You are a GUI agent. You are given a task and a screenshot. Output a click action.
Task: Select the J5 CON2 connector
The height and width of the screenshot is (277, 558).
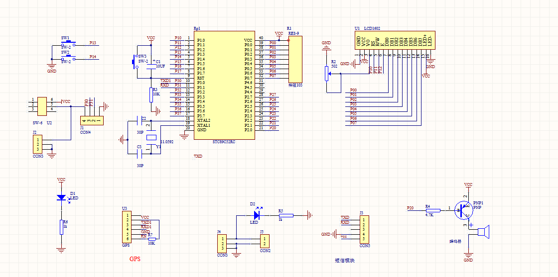[x=265, y=242]
